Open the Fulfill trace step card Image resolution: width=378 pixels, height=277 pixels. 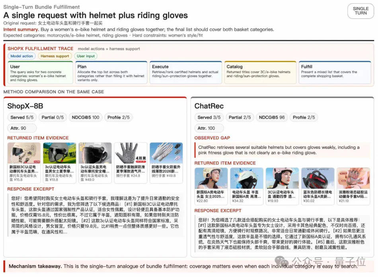pos(335,72)
